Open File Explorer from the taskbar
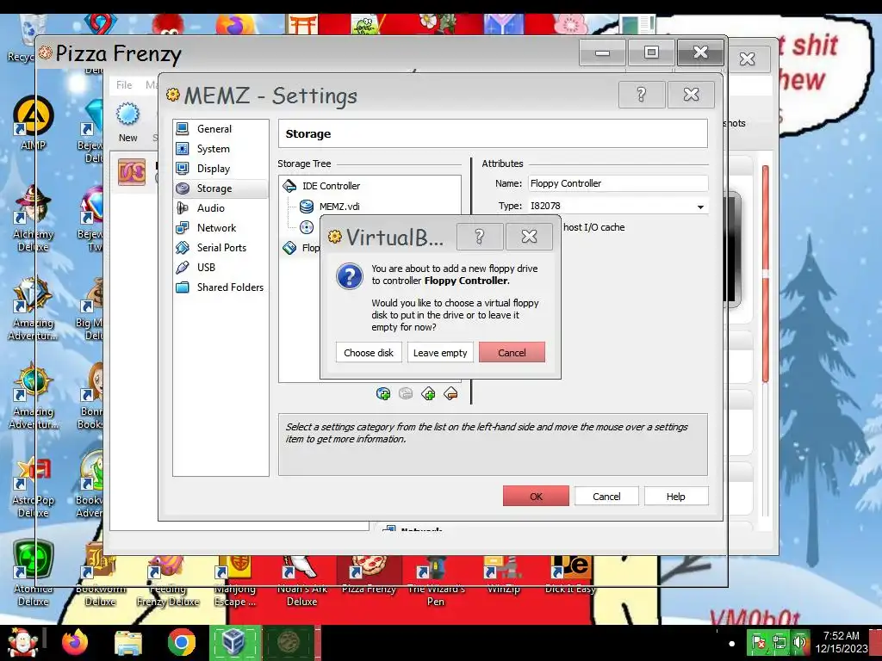Screen dimensions: 882x661 128,642
